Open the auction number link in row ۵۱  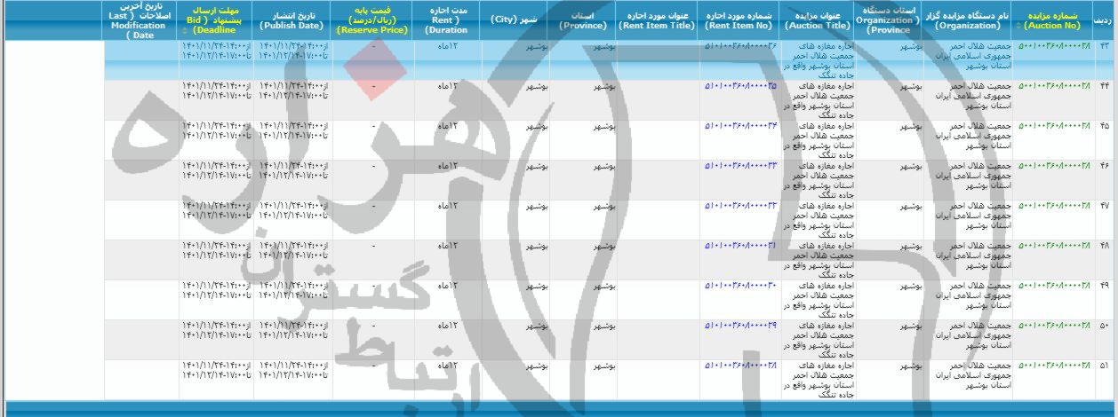click(x=1054, y=366)
